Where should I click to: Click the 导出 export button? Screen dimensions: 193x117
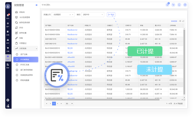pyautogui.click(x=111, y=15)
